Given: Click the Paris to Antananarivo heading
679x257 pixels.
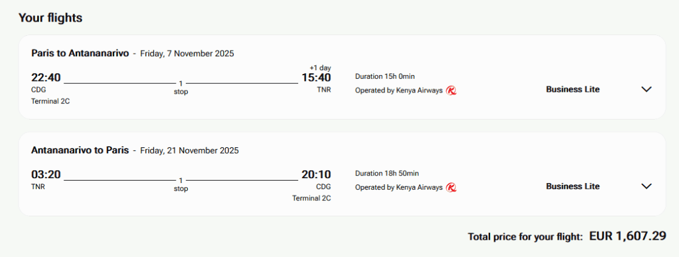Looking at the screenshot, I should [x=80, y=53].
